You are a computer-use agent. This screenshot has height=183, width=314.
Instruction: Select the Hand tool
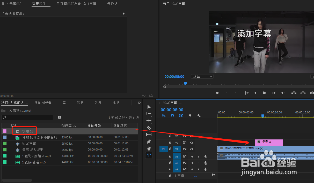click(149, 148)
